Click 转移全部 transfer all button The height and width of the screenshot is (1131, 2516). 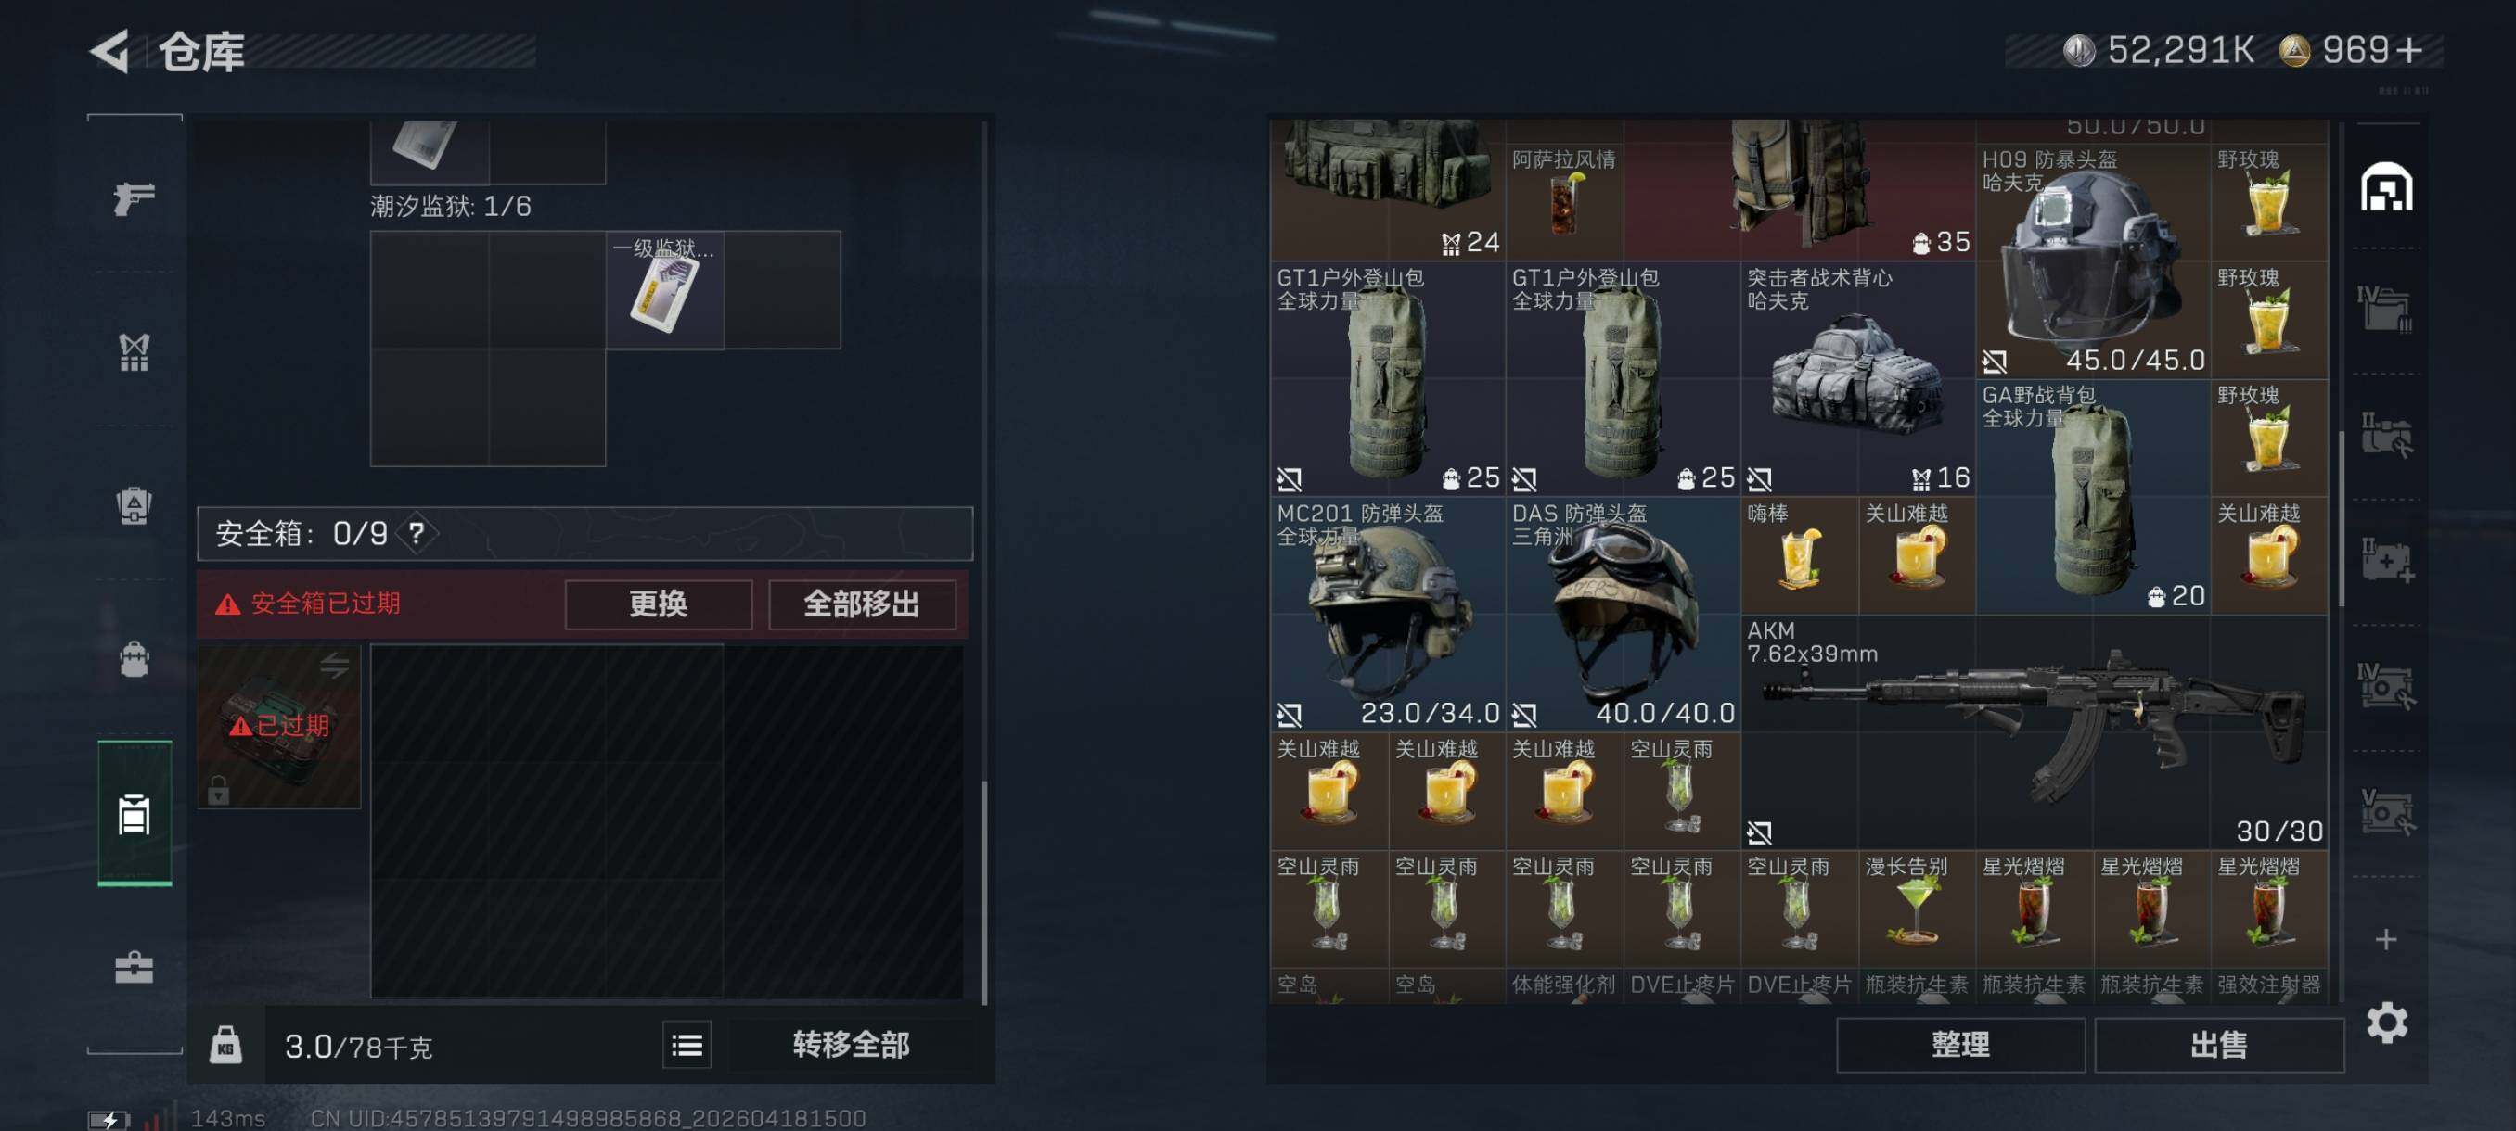[x=851, y=1046]
